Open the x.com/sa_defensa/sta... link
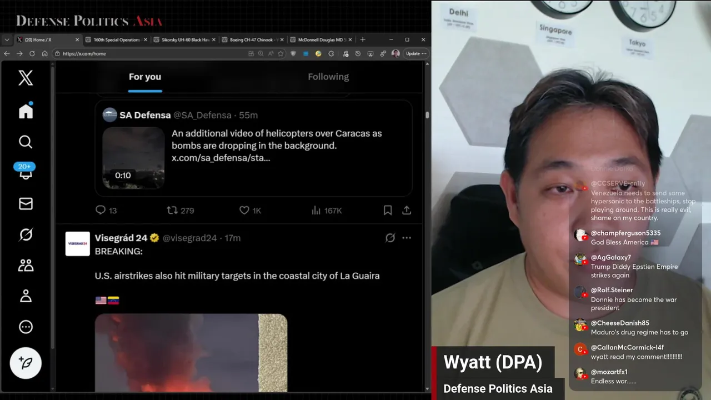Image resolution: width=711 pixels, height=400 pixels. point(221,158)
